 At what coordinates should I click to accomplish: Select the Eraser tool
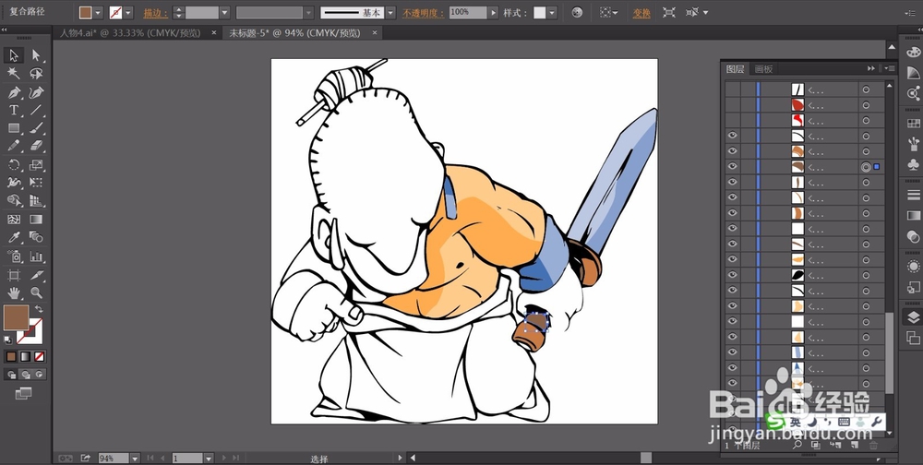pos(36,146)
